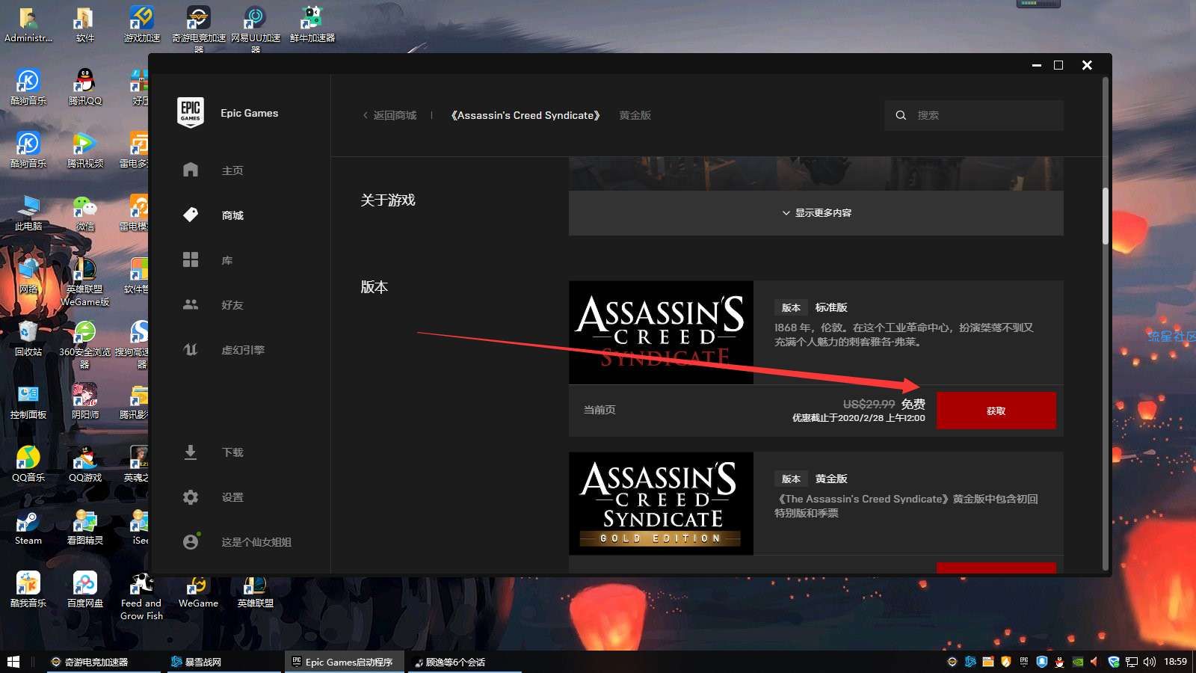This screenshot has width=1196, height=673.
Task: Click the NVIDIA tray icon
Action: click(1078, 662)
